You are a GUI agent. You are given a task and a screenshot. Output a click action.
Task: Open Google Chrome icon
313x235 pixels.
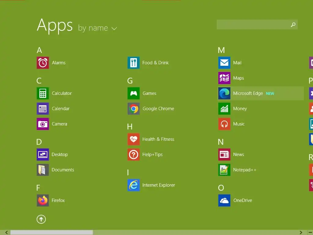(134, 109)
